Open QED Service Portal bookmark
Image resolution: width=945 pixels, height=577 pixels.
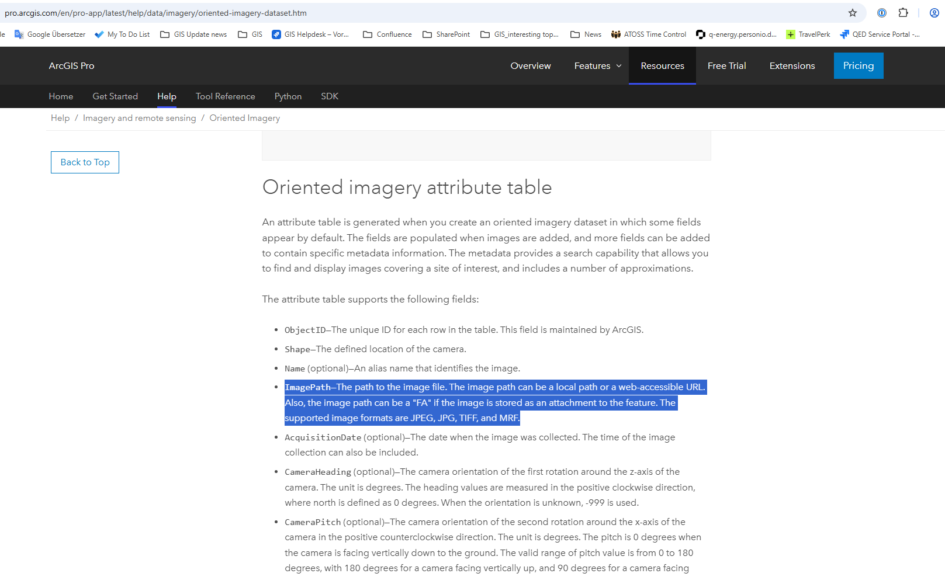tap(880, 34)
